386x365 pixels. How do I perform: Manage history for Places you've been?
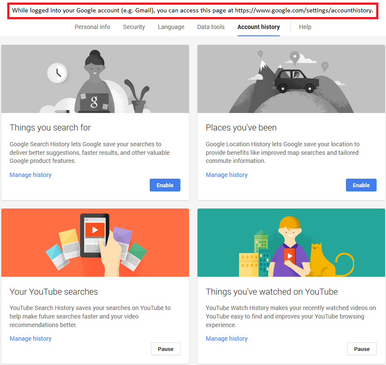tap(227, 175)
